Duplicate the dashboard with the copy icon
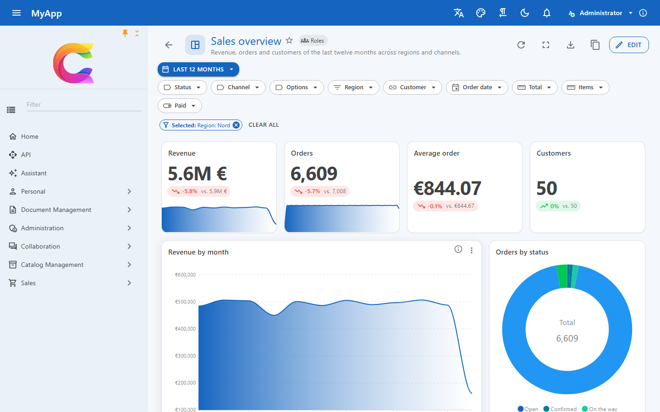Image resolution: width=660 pixels, height=412 pixels. tap(595, 45)
